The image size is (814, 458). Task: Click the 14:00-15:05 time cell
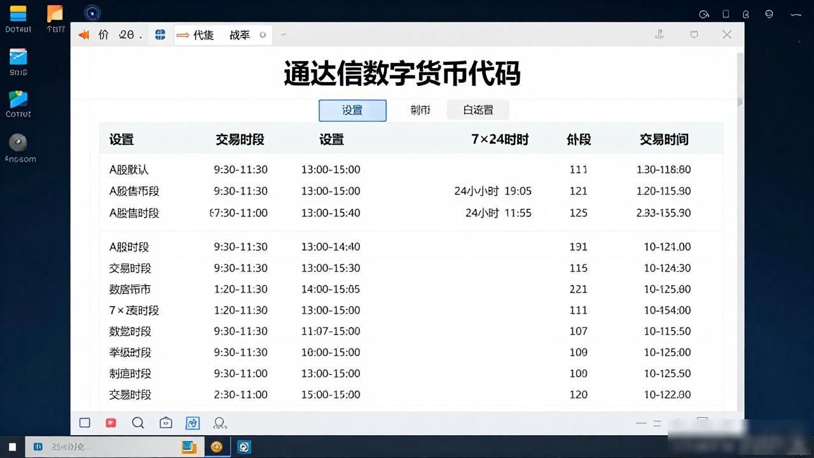[331, 289]
